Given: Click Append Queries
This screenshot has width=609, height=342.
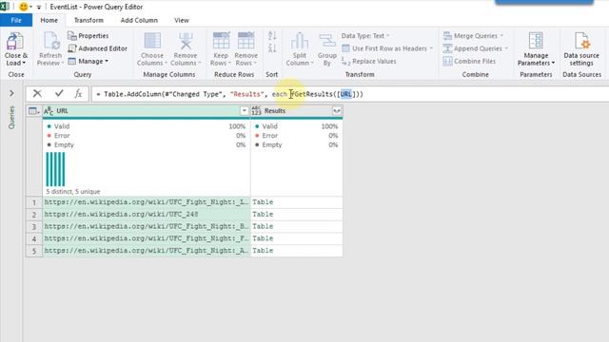Looking at the screenshot, I should (x=475, y=48).
